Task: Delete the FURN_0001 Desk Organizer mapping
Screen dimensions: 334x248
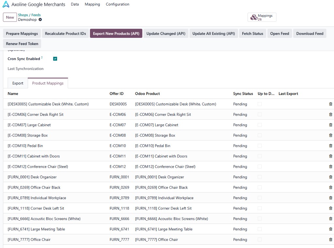Action: pyautogui.click(x=330, y=177)
